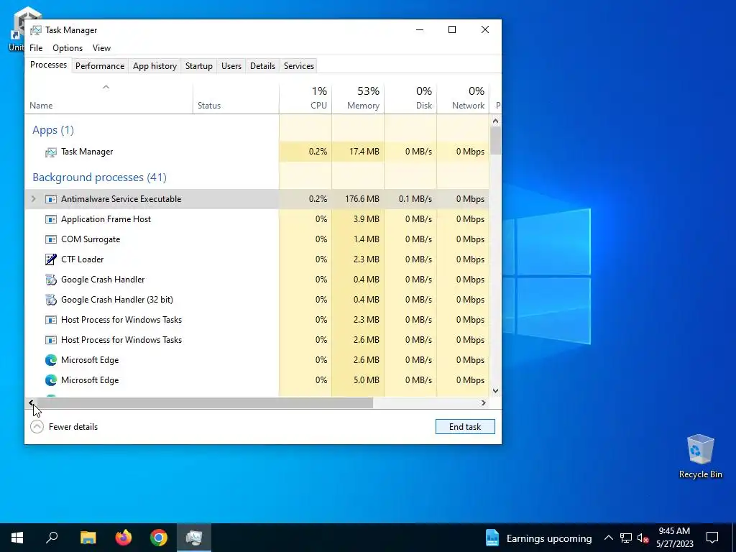Viewport: 736px width, 552px height.
Task: Show hidden system tray icons
Action: [608, 538]
